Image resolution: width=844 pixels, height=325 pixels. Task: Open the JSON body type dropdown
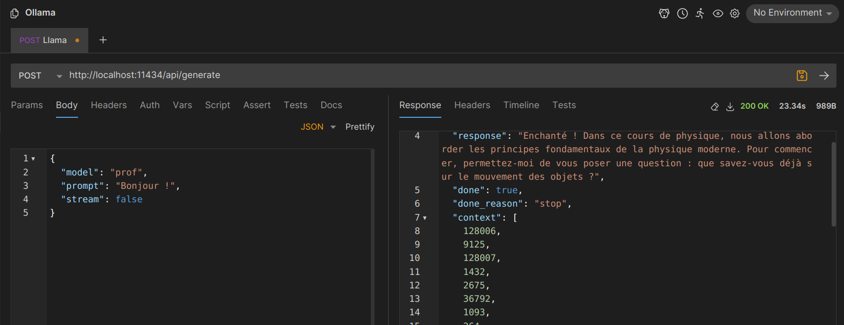[x=318, y=127]
